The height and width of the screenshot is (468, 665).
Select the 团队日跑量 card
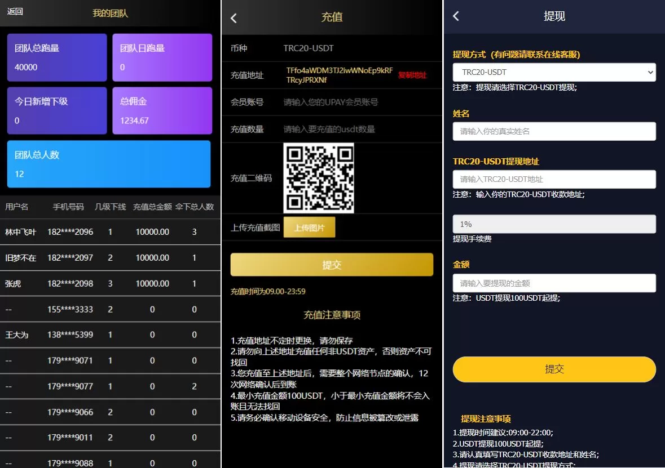pyautogui.click(x=162, y=57)
